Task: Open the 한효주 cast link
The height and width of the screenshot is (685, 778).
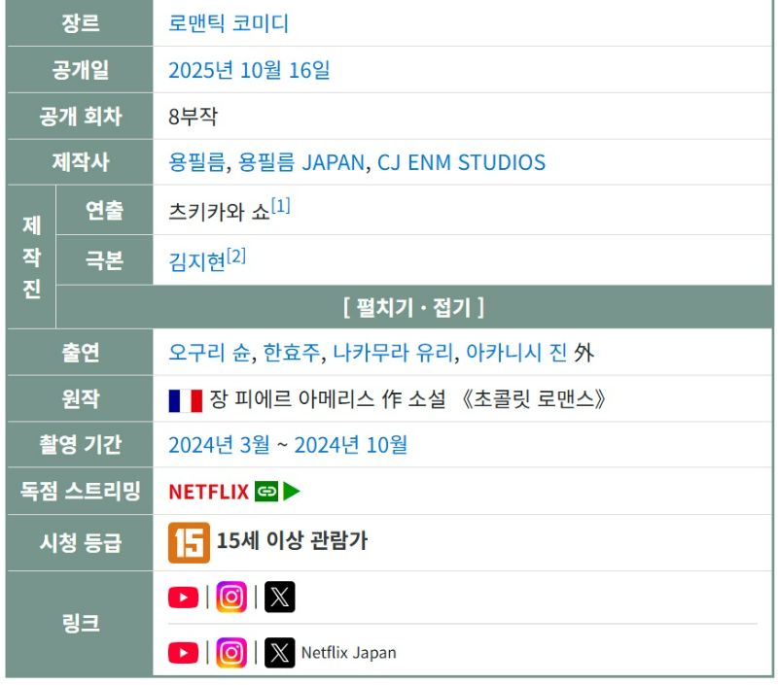Action: click(292, 353)
